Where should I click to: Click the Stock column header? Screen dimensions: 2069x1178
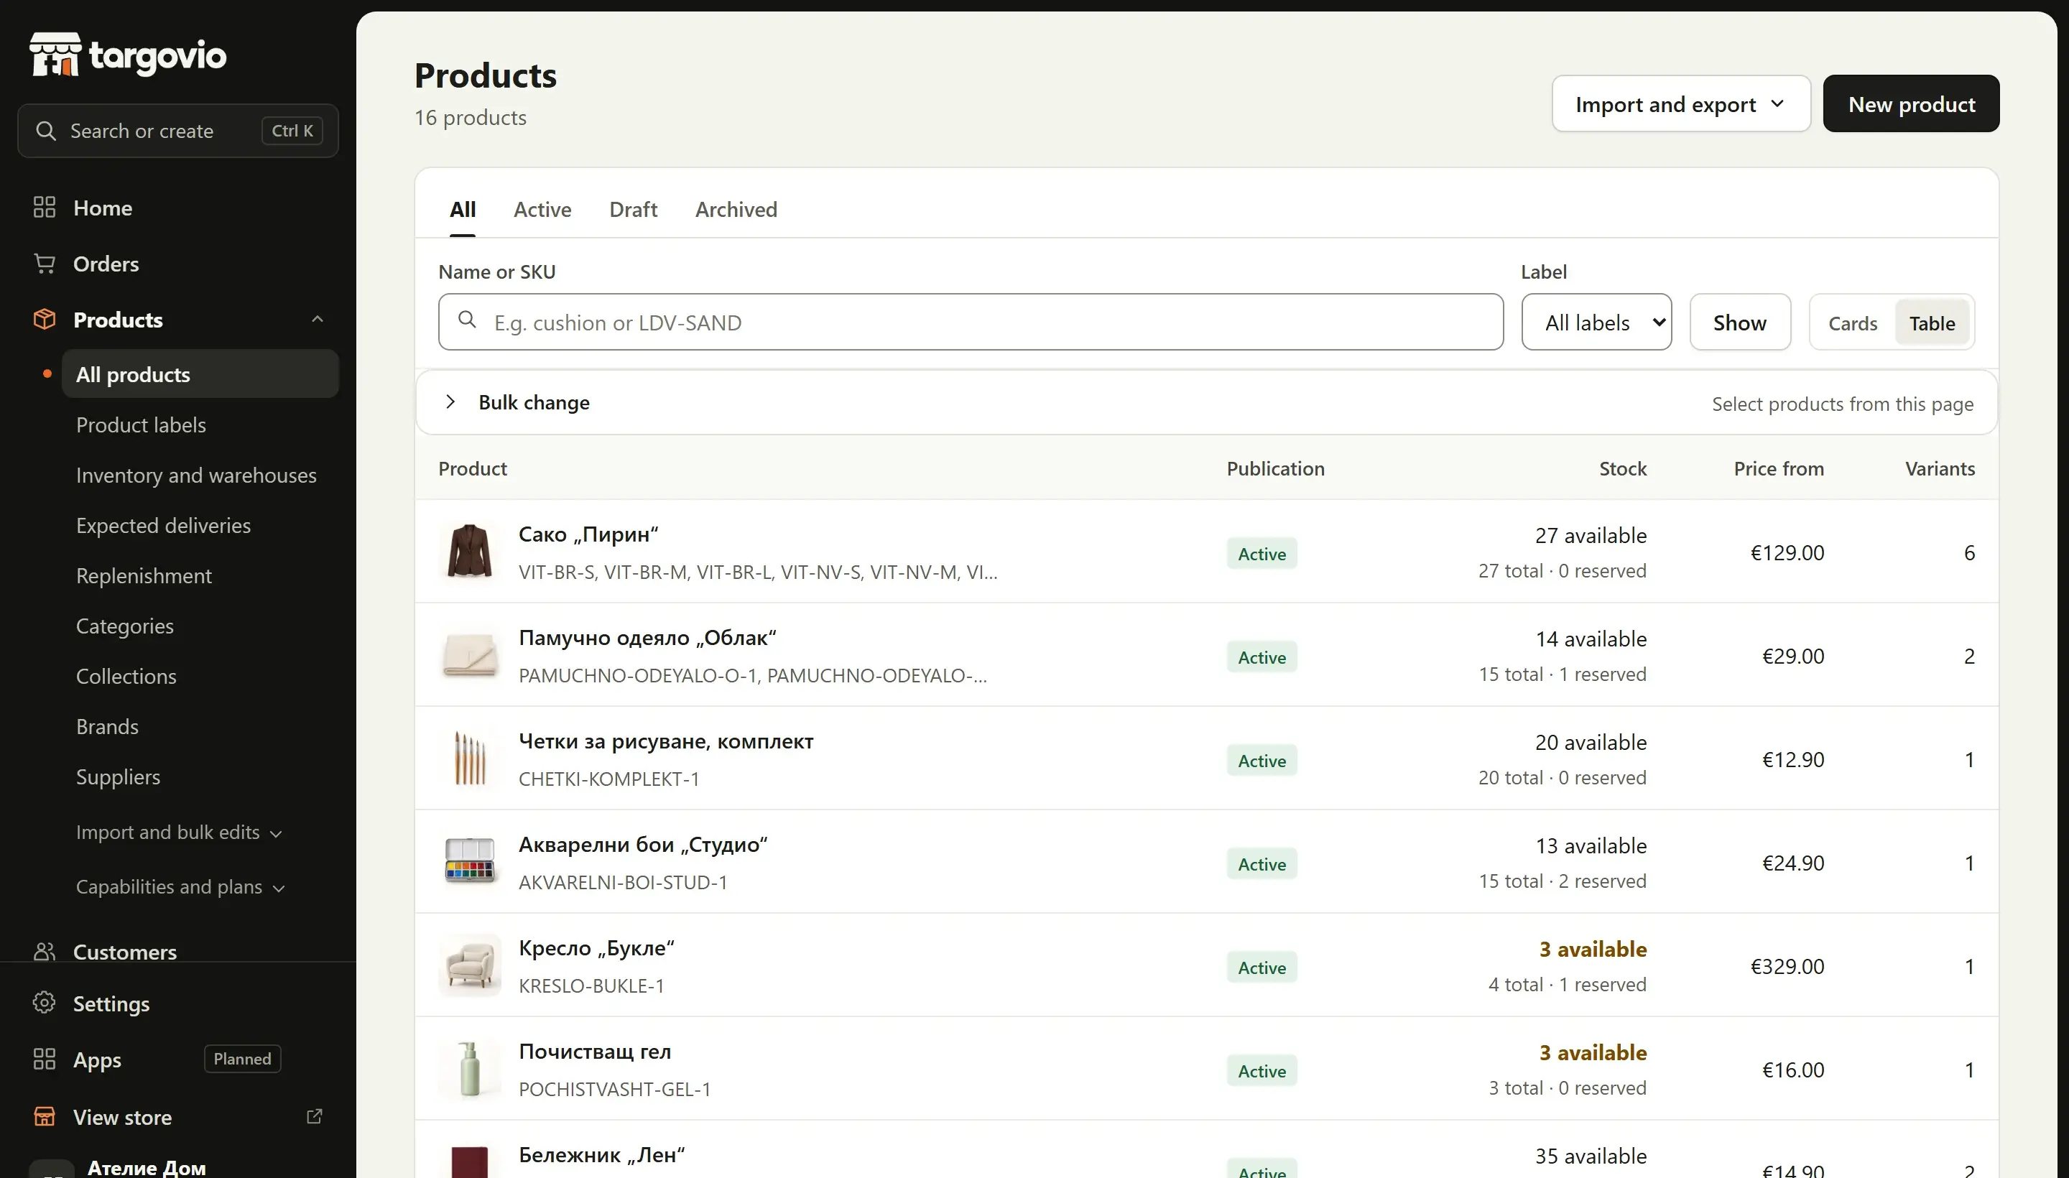pyautogui.click(x=1622, y=469)
